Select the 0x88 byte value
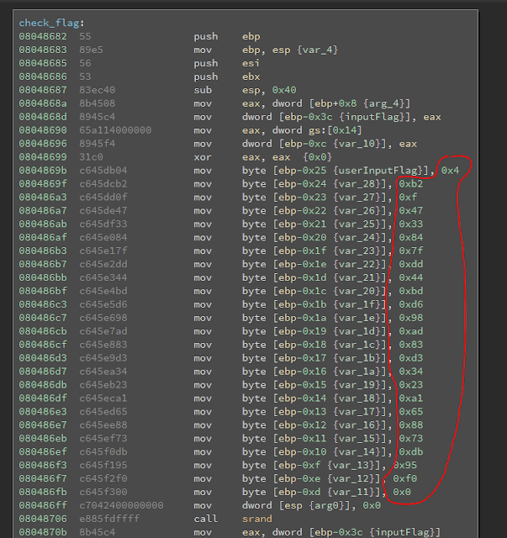The image size is (507, 538). (411, 425)
